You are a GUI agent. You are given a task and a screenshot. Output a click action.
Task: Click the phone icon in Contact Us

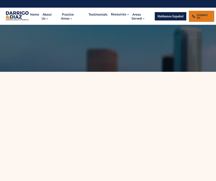194,16
